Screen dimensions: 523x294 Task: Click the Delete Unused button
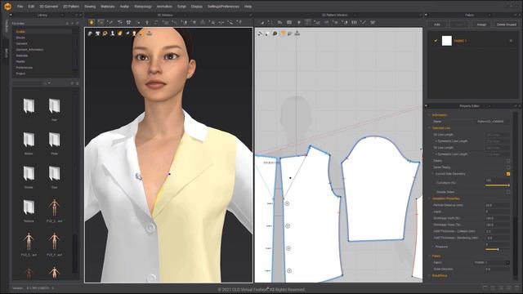507,24
